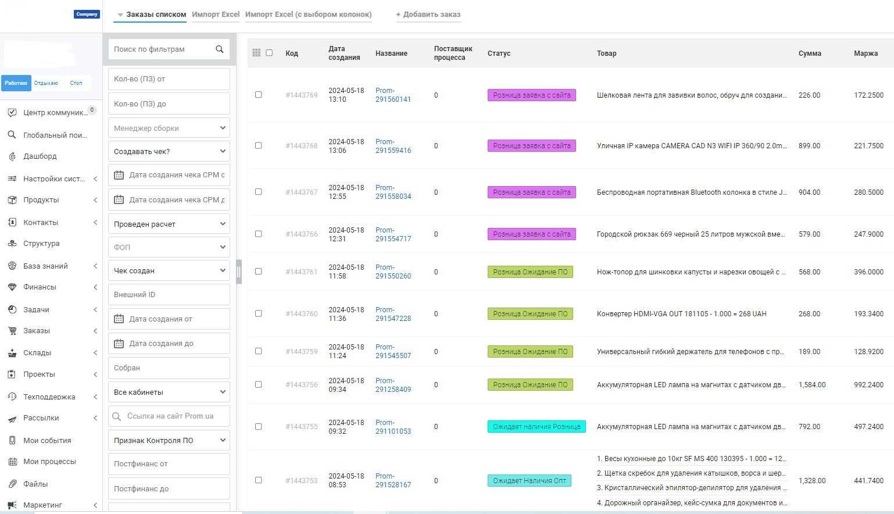Check the box for order #1443767
The image size is (894, 514).
point(259,191)
